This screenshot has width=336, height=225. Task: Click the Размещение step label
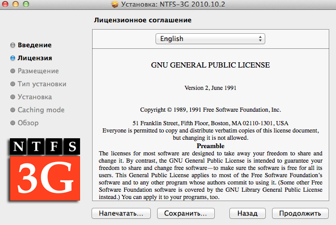[x=38, y=71]
